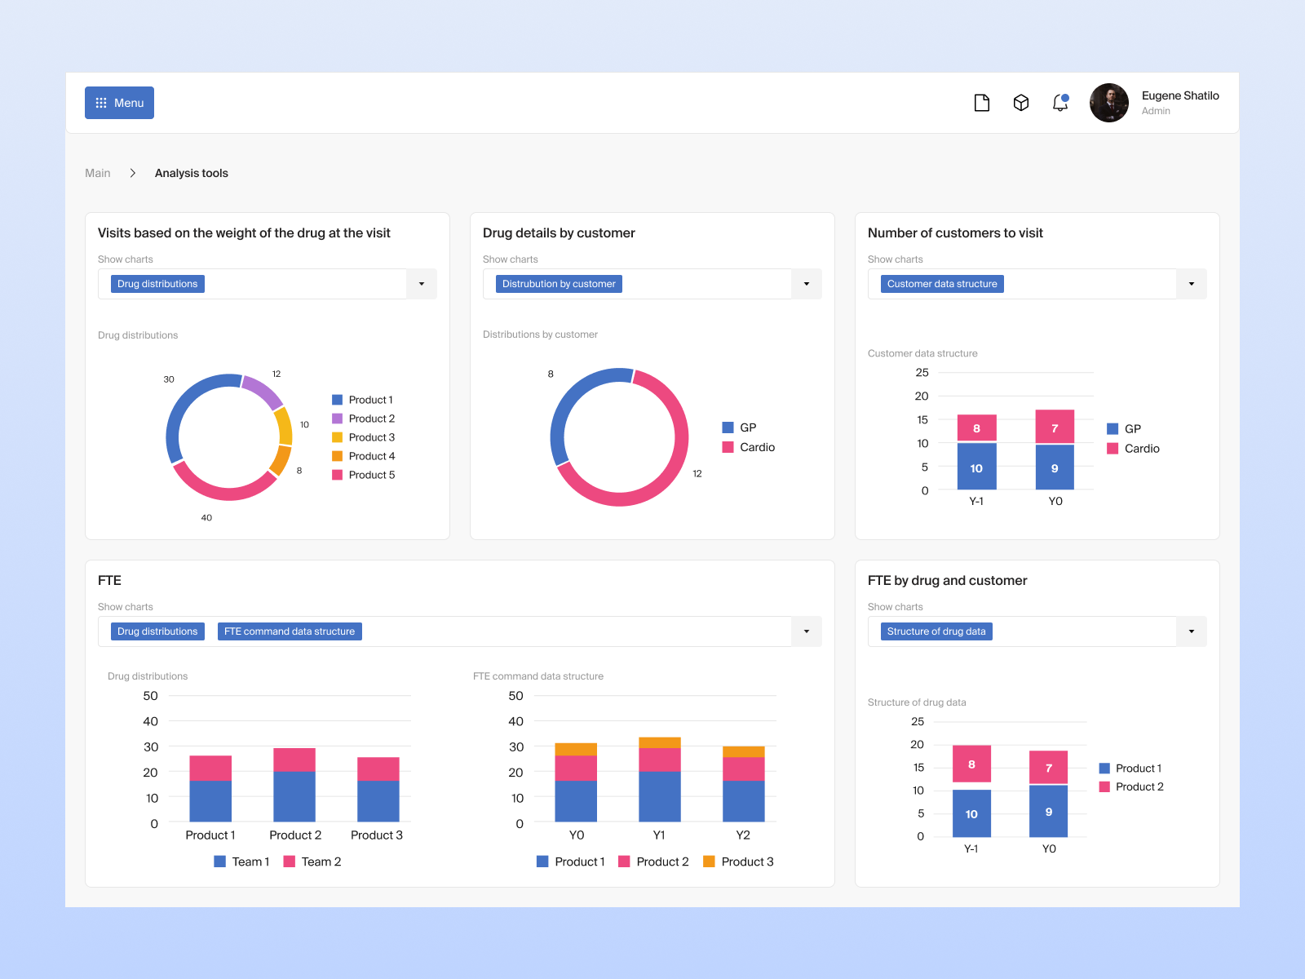
Task: Click the pink Cardio color swatch
Action: [728, 447]
